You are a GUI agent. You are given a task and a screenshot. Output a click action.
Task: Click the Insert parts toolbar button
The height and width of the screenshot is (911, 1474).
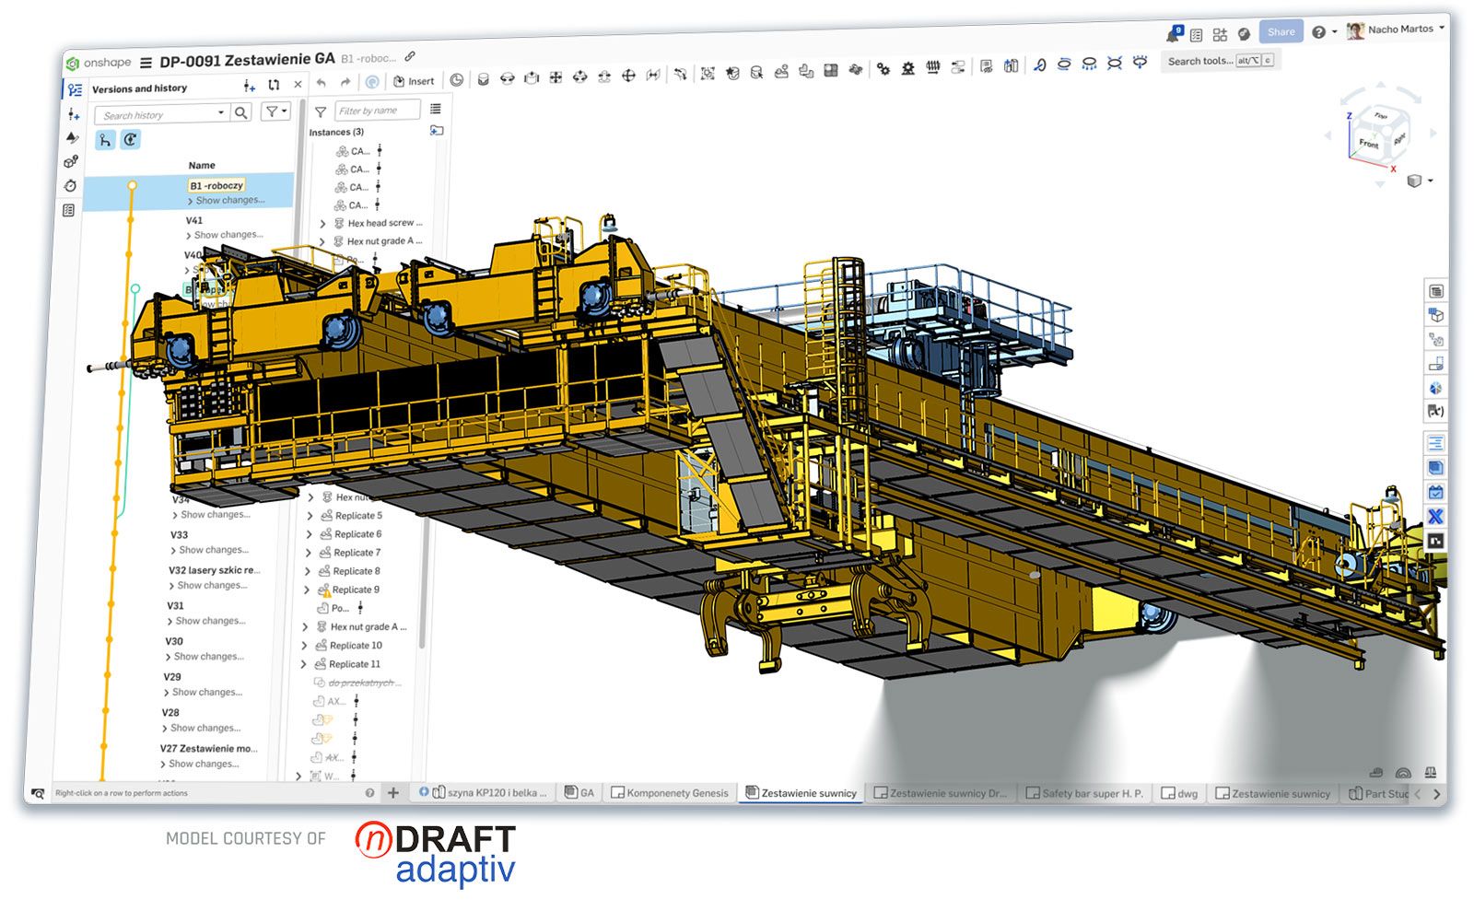(414, 81)
